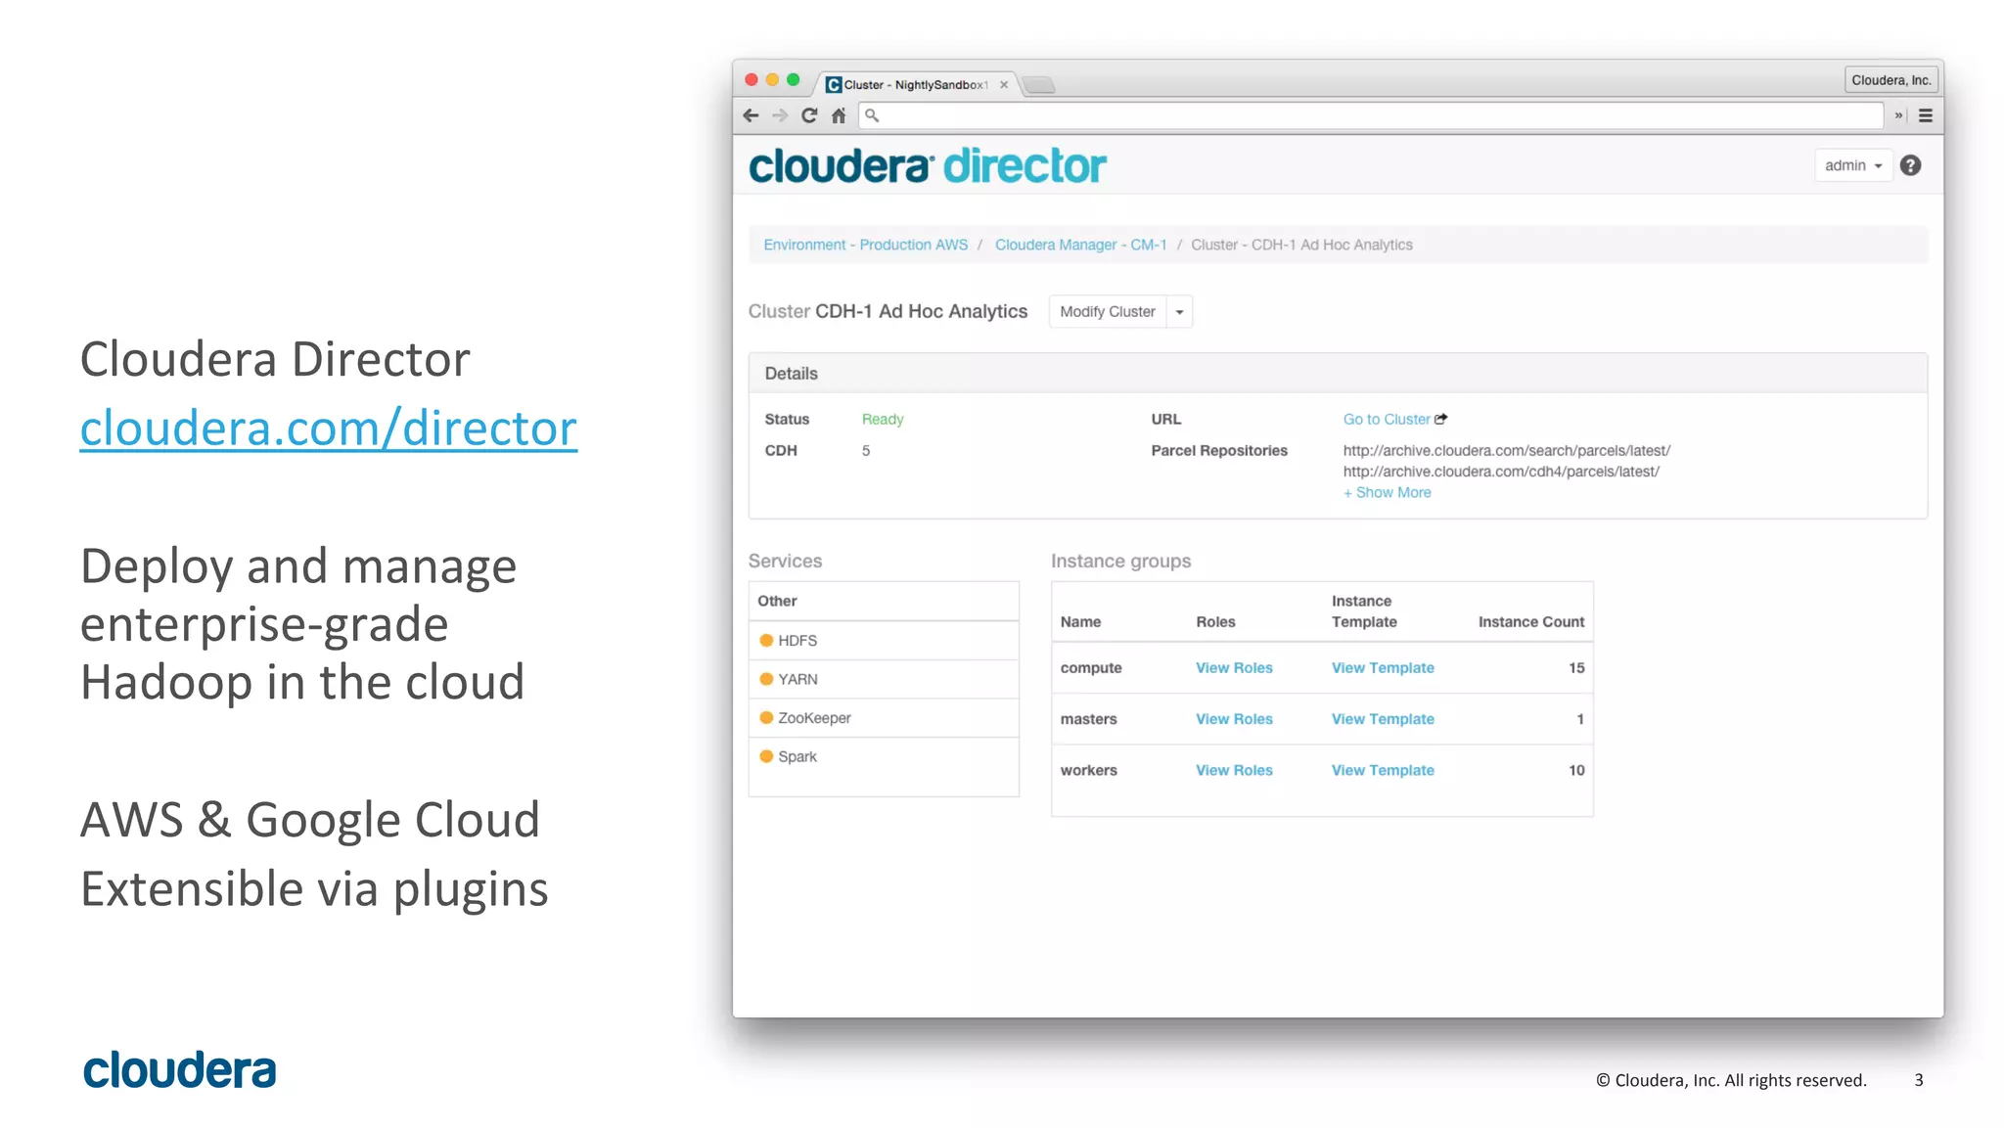Click the address bar search field
This screenshot has width=2004, height=1128.
point(1370,115)
